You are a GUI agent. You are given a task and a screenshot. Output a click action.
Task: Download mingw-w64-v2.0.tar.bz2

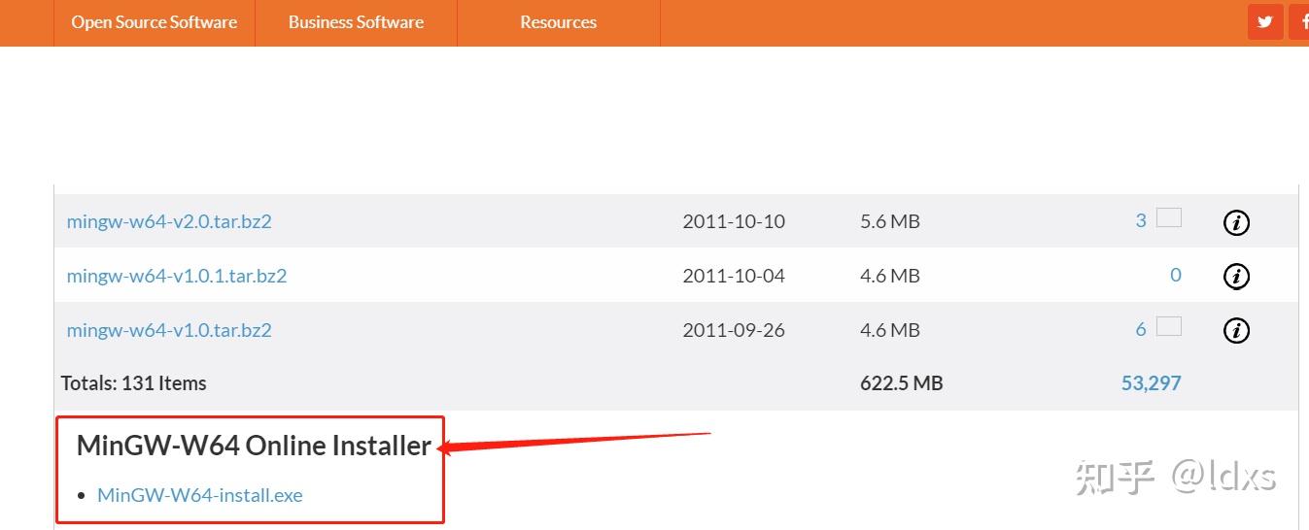tap(169, 221)
